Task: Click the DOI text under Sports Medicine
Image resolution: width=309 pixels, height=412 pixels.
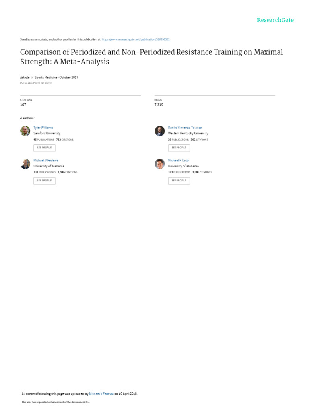Action: click(x=36, y=83)
